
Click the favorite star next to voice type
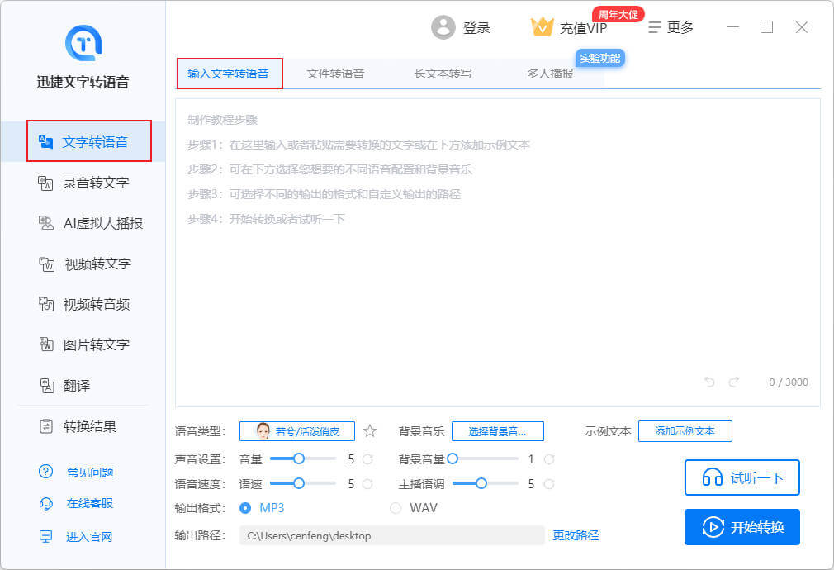coord(370,431)
